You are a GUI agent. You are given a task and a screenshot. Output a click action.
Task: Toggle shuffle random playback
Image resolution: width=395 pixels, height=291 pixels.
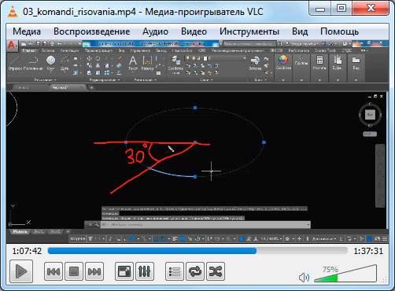coord(216,271)
